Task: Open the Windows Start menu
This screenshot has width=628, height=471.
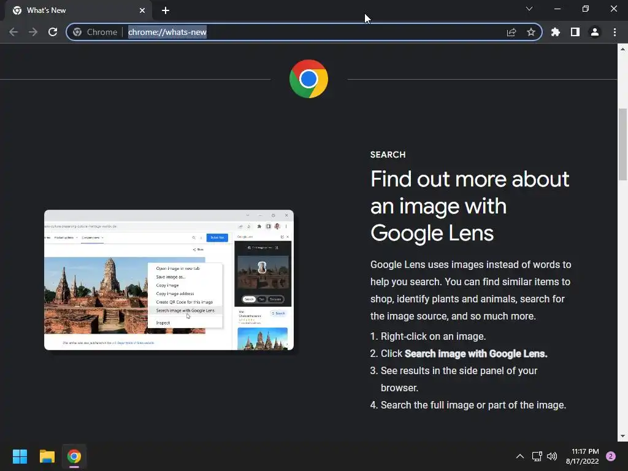Action: 20,456
